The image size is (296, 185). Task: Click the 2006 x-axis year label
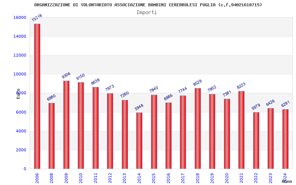pyautogui.click(x=37, y=178)
